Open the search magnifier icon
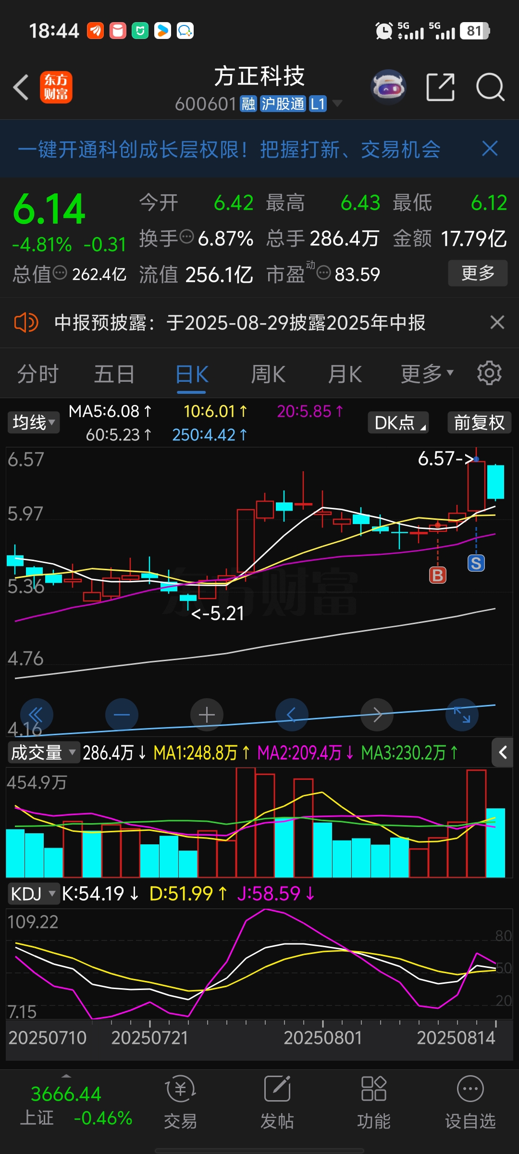 coord(490,88)
